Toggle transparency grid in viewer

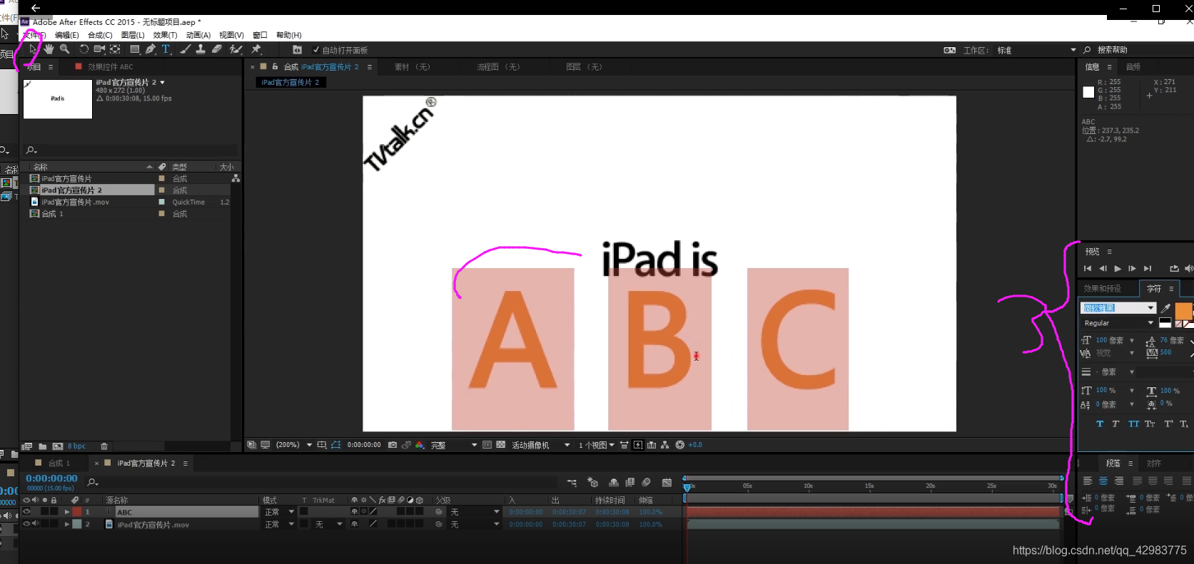pyautogui.click(x=501, y=445)
